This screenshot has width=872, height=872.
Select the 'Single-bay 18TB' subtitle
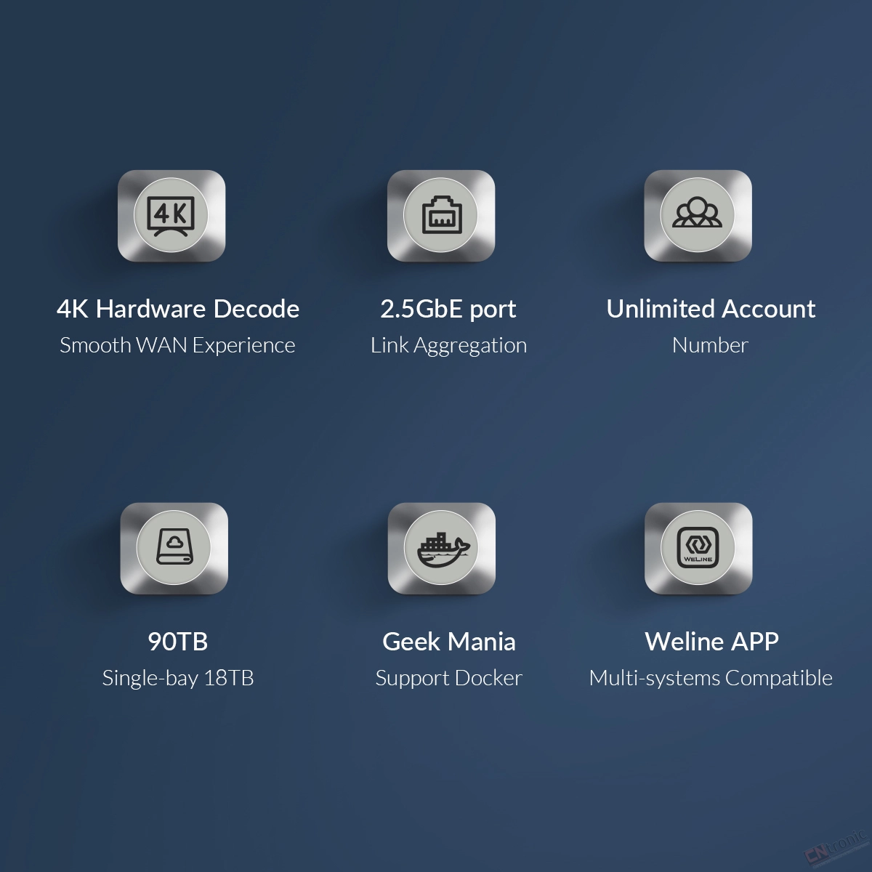[x=178, y=679]
